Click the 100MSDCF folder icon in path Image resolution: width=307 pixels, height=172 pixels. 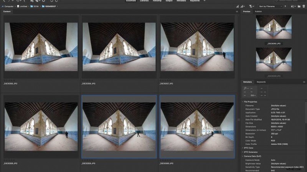point(43,7)
